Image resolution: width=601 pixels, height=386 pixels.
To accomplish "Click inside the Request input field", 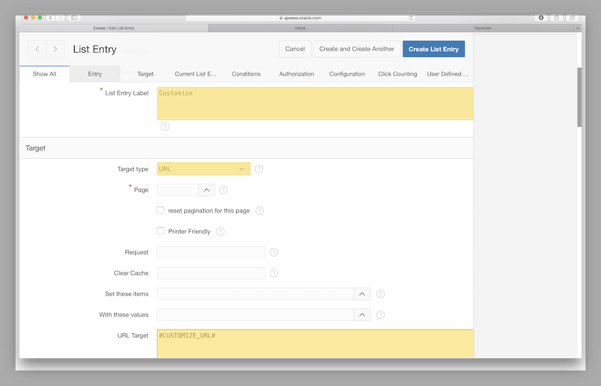I will pos(210,252).
